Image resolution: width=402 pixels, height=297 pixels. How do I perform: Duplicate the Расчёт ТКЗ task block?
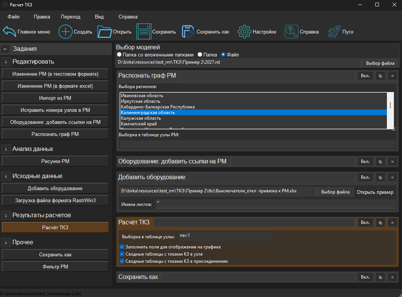(x=381, y=223)
